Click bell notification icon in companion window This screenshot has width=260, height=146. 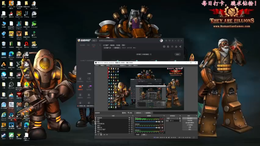click(x=176, y=46)
